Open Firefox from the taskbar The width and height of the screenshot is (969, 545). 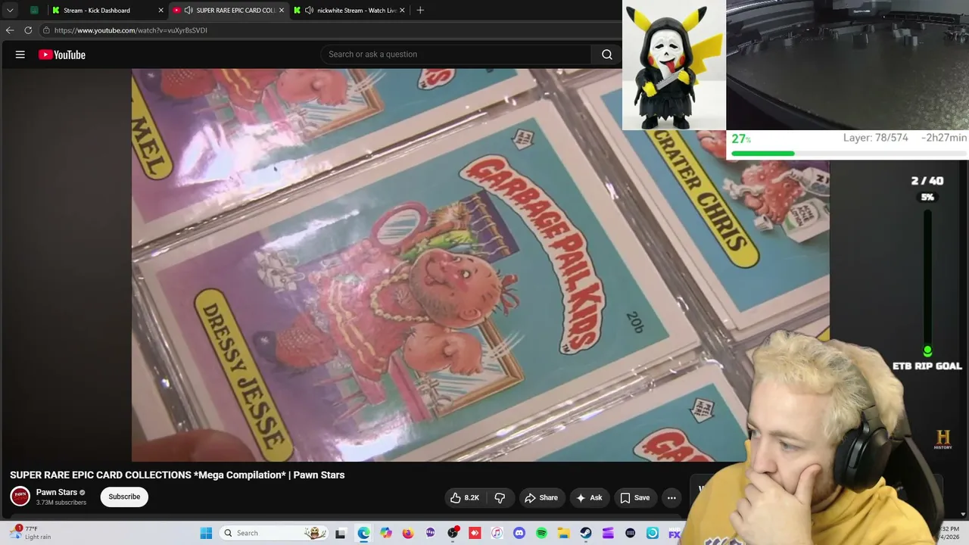(x=408, y=533)
